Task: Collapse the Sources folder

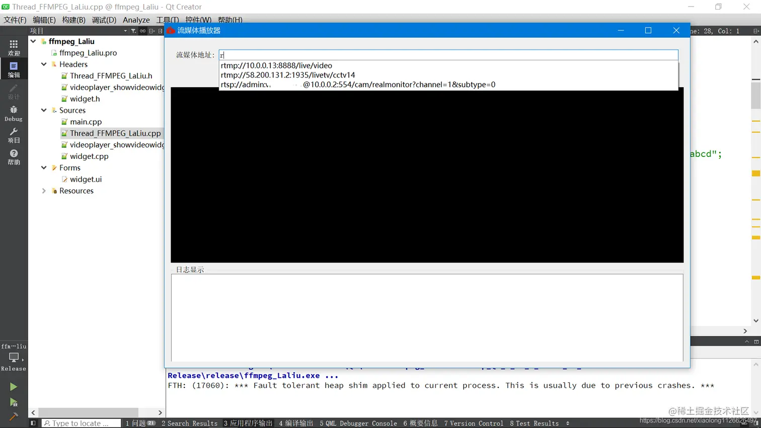Action: click(44, 110)
